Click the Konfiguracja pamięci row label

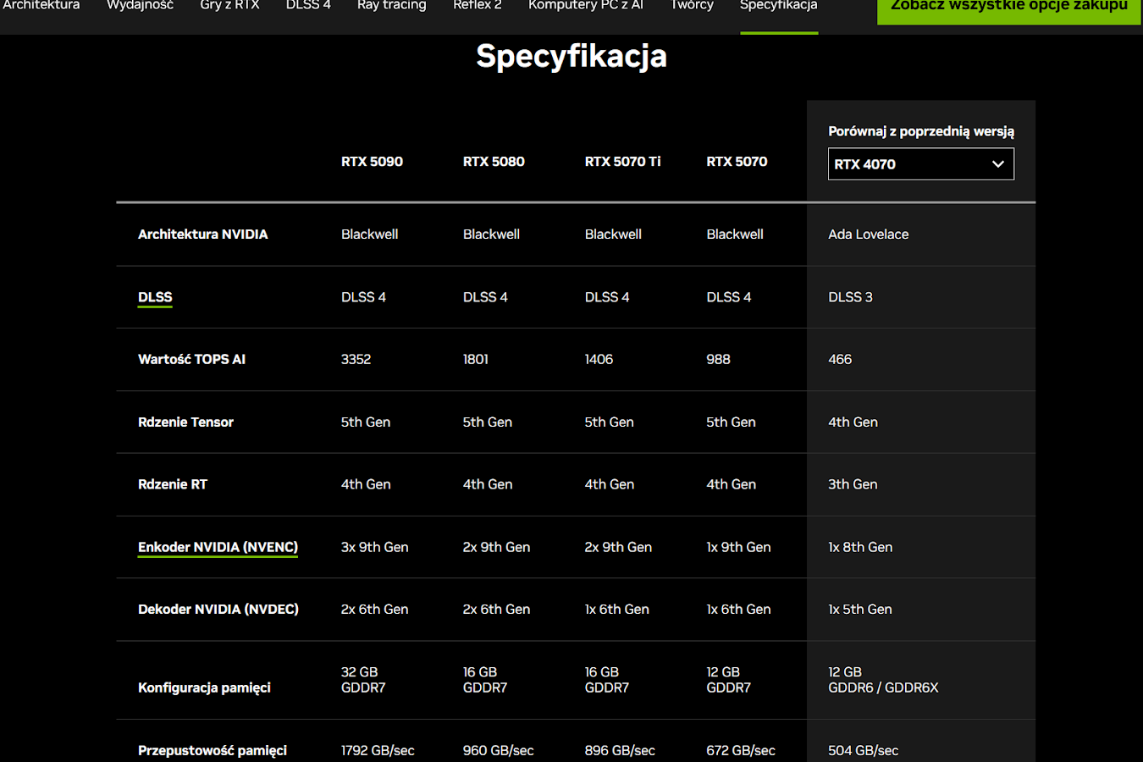coord(205,687)
